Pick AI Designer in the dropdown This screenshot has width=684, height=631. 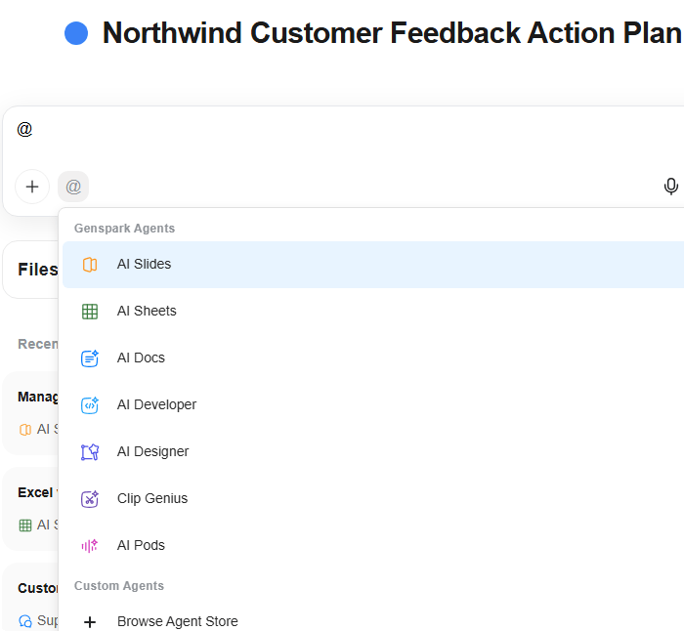pos(373,452)
